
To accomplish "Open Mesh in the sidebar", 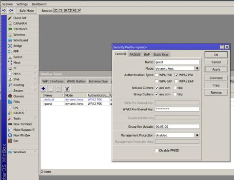I will (17, 63).
